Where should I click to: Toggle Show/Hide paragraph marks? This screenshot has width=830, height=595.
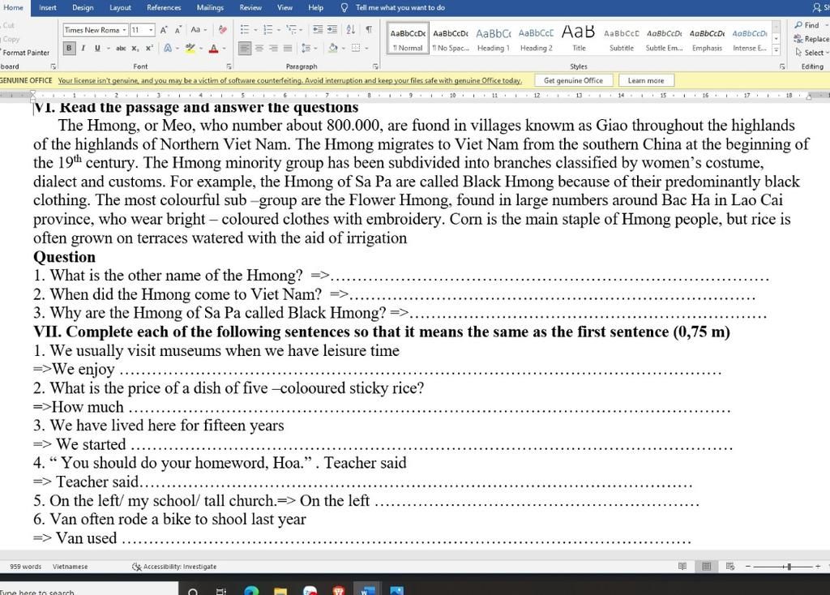[369, 30]
